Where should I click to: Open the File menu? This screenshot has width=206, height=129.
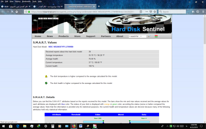coord(2,1)
